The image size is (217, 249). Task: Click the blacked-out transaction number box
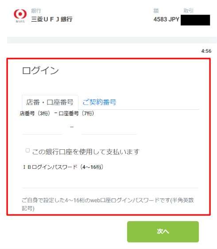coord(195,20)
